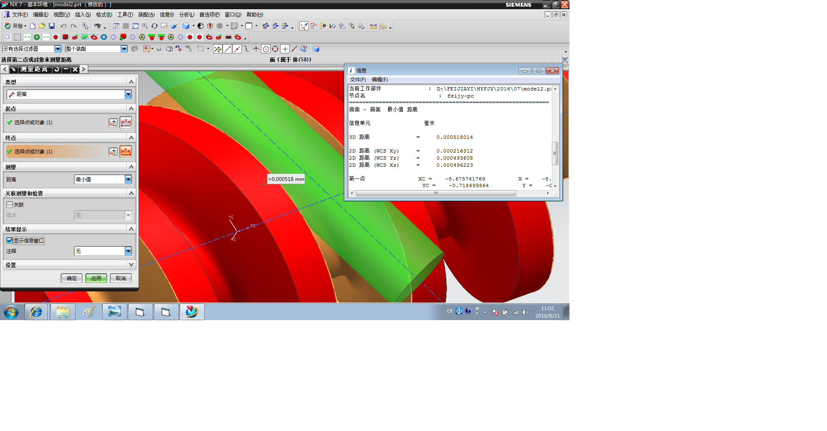827x431 pixels.
Task: Click the 应用 apply button
Action: click(x=96, y=278)
